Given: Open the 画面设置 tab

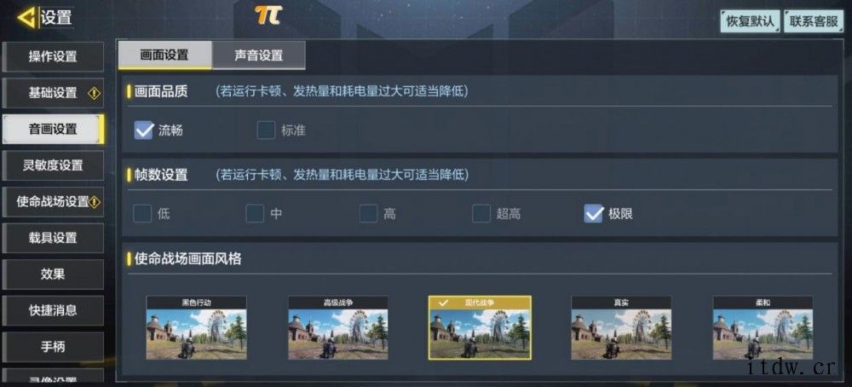Looking at the screenshot, I should click(164, 55).
